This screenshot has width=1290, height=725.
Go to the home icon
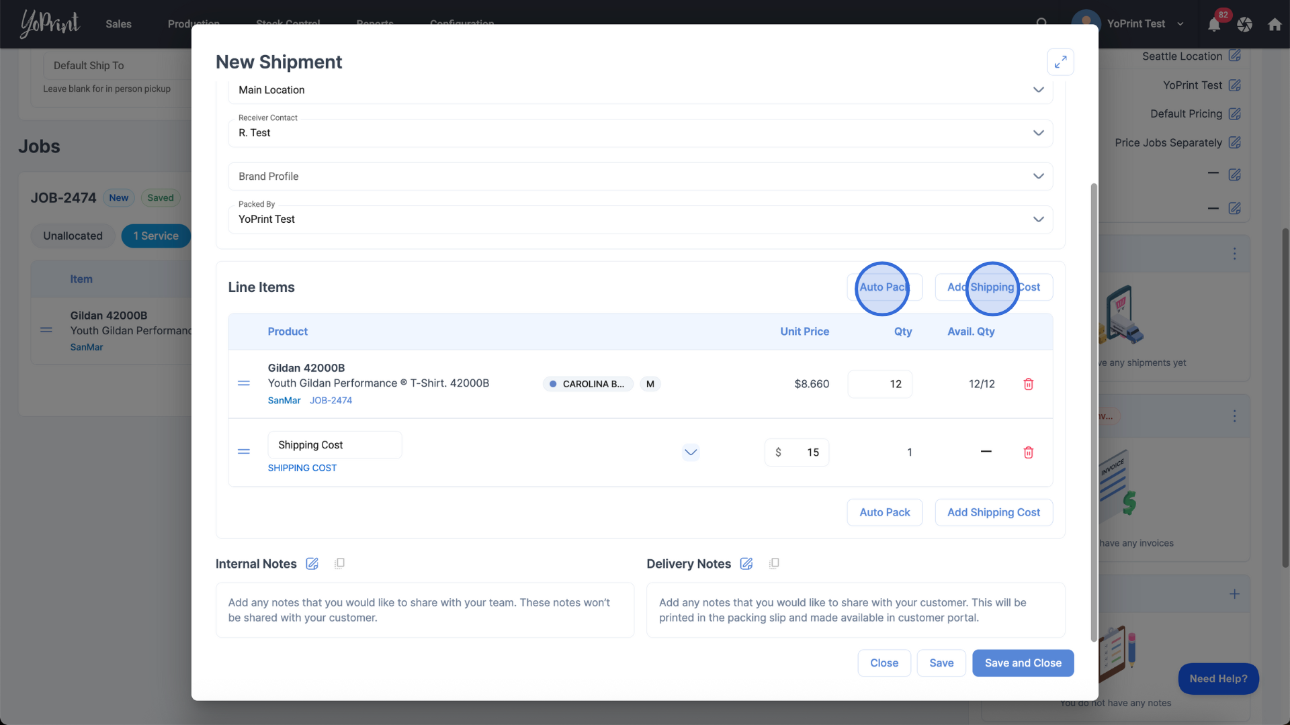pyautogui.click(x=1275, y=25)
